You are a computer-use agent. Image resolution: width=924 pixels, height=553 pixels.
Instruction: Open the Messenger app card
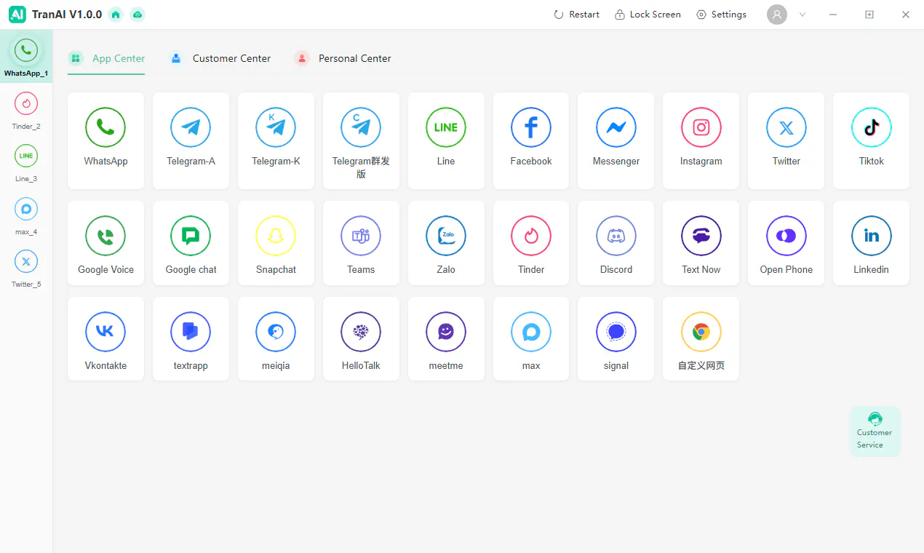[616, 140]
